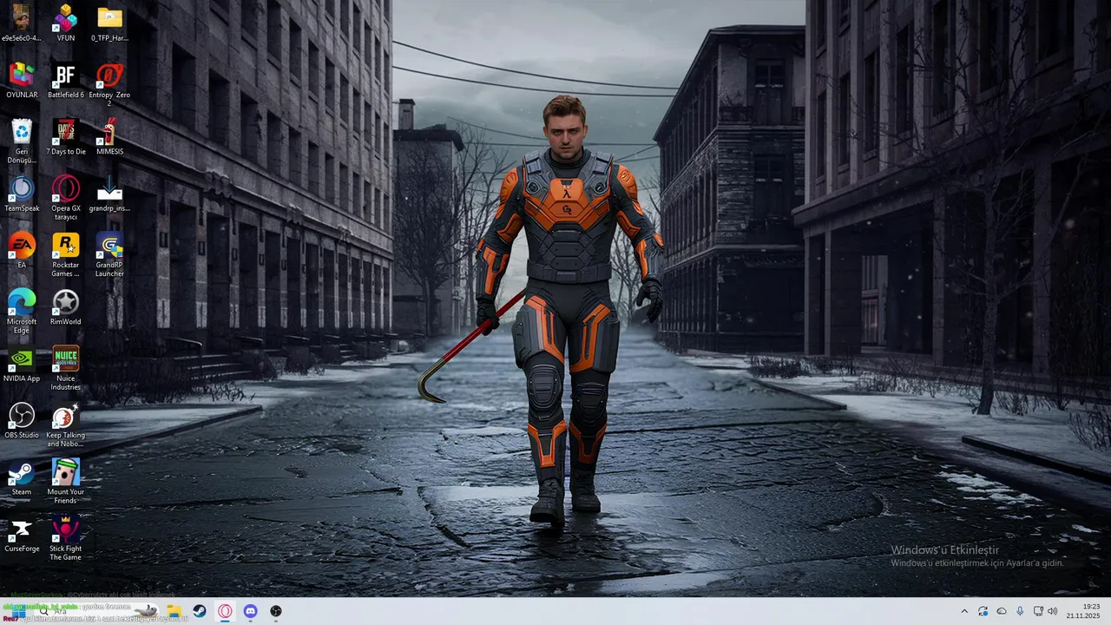Select the grandrp_ins... installer icon
The height and width of the screenshot is (625, 1111).
point(109,194)
